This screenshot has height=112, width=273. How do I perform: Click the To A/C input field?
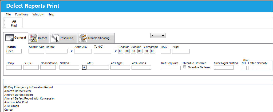click(102, 51)
